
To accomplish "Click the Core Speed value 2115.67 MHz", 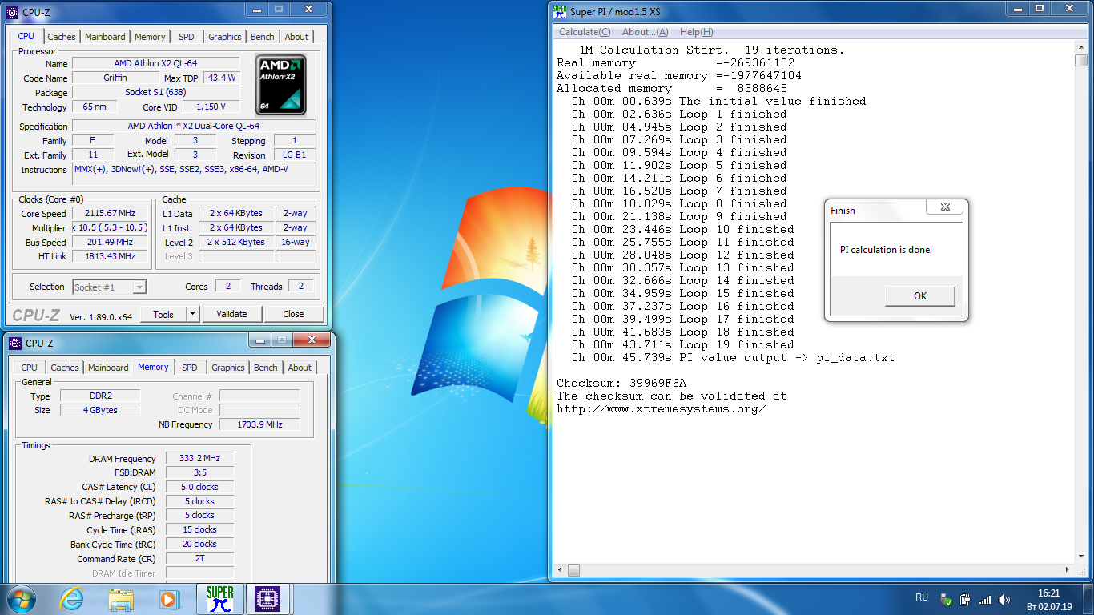I will [111, 213].
